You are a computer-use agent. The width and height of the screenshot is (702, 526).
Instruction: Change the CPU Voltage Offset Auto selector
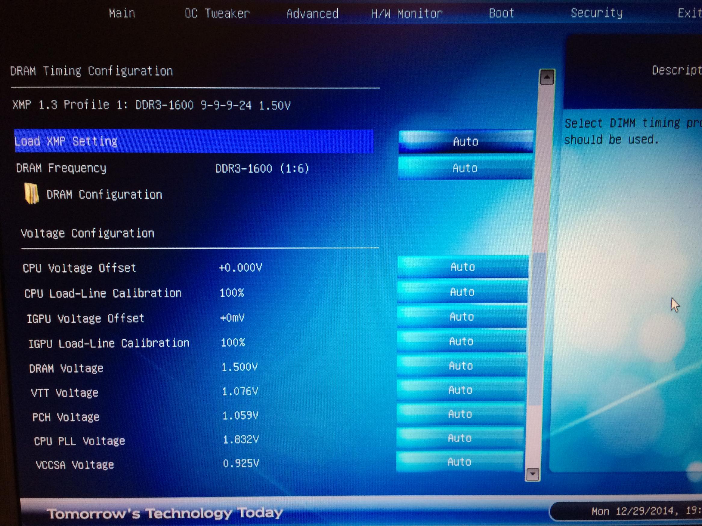(463, 267)
